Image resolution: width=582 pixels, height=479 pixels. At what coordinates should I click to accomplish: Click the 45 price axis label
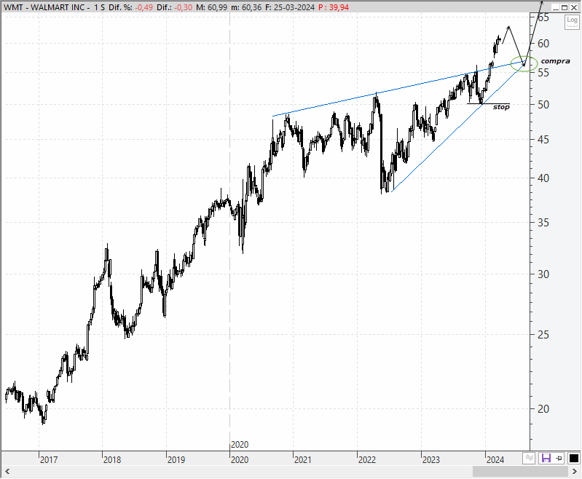pos(543,140)
